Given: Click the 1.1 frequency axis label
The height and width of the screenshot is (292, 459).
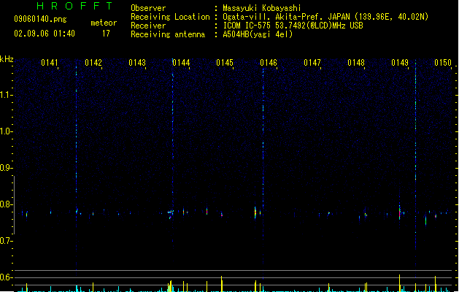Looking at the screenshot, I should [x=7, y=95].
